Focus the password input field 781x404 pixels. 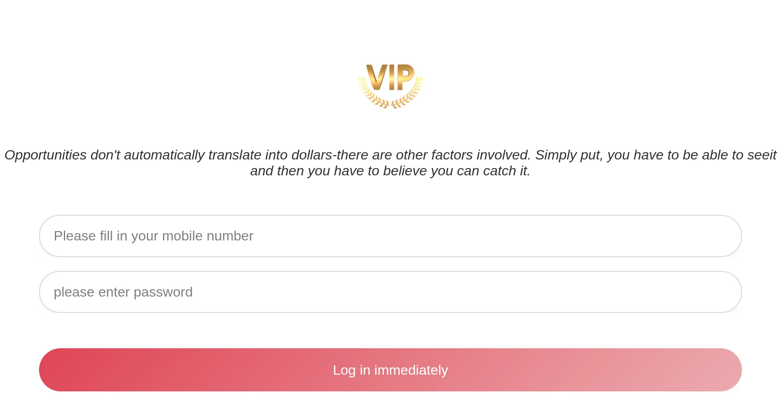tap(390, 292)
